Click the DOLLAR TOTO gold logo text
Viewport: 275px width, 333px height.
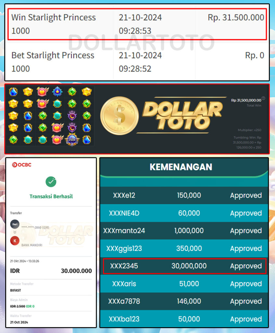point(182,116)
